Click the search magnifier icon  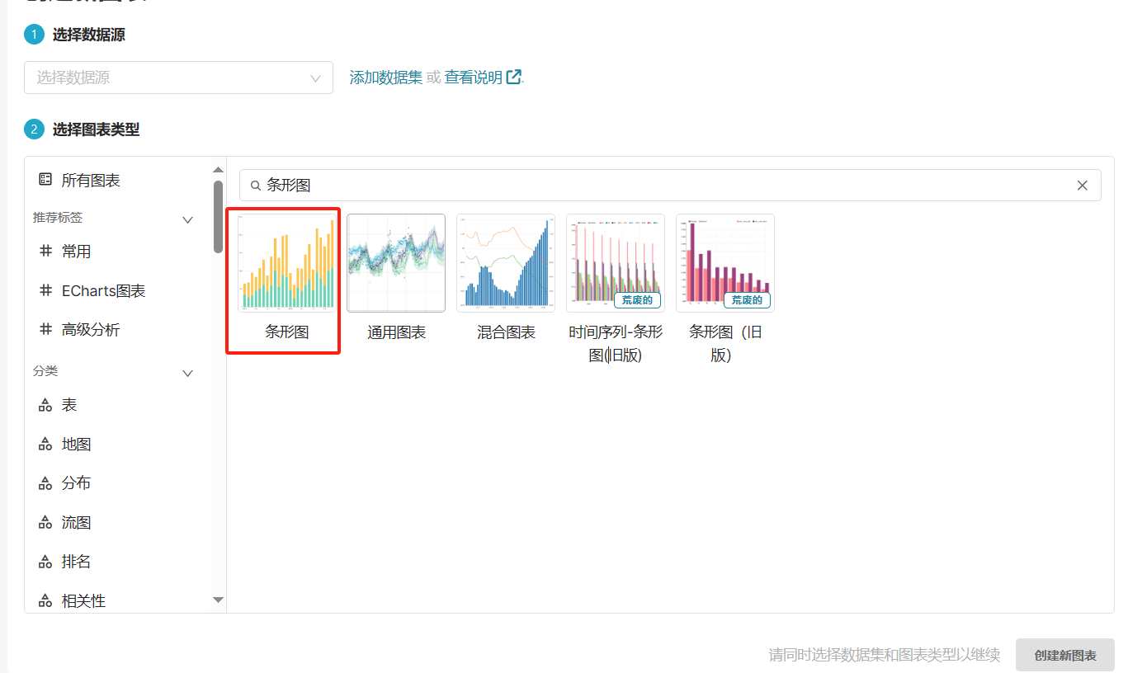click(x=256, y=186)
